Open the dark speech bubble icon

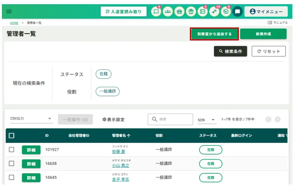click(x=237, y=11)
